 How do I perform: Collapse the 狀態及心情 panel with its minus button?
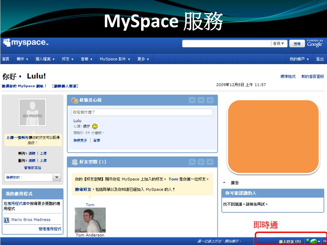[x=210, y=100]
